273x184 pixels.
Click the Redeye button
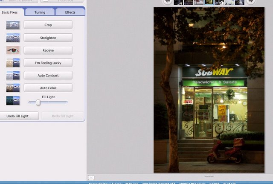[48, 50]
